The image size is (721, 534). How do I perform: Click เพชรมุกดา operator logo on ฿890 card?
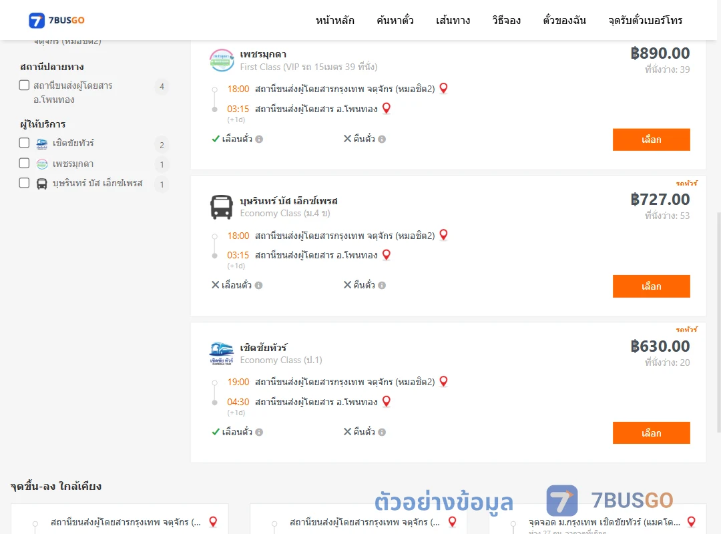tap(222, 60)
